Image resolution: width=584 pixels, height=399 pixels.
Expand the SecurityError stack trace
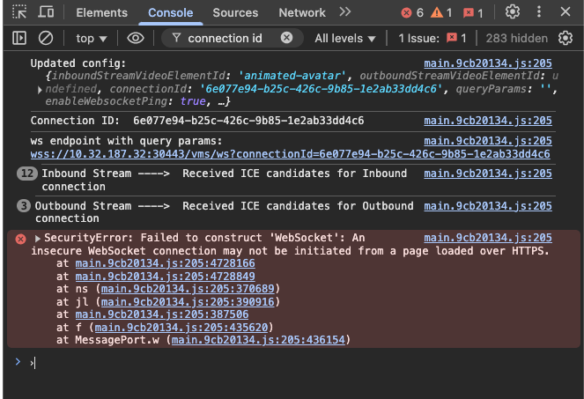[x=37, y=239]
